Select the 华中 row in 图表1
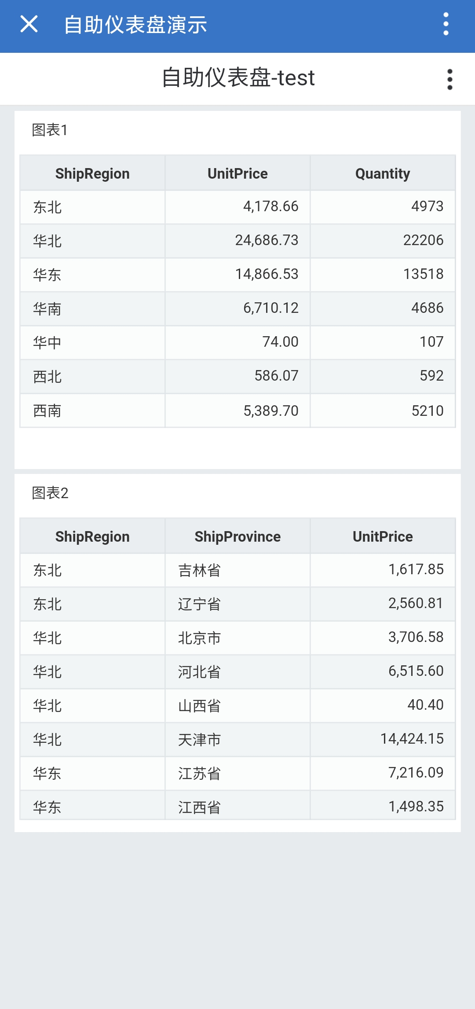The width and height of the screenshot is (475, 1009). tap(237, 342)
